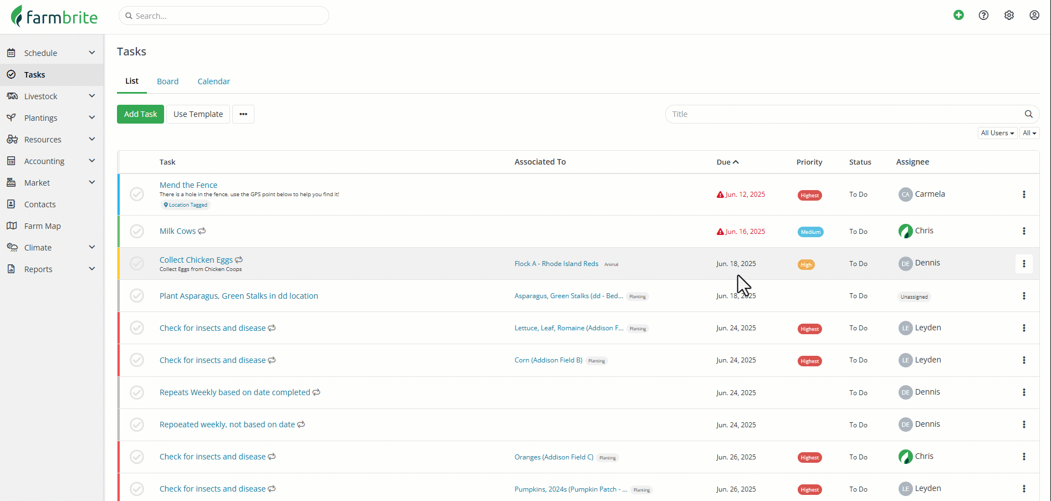Open the settings gear icon
Viewport: 1051px width, 501px height.
tap(1009, 16)
